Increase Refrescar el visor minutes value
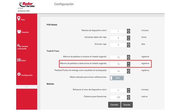This screenshot has width=177, height=111. tap(128, 89)
